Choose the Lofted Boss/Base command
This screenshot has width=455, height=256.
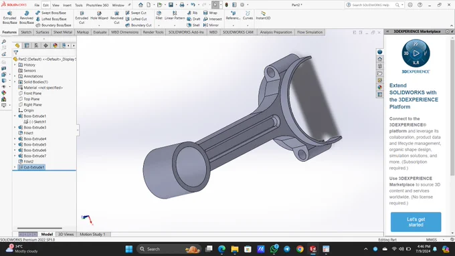click(x=51, y=19)
